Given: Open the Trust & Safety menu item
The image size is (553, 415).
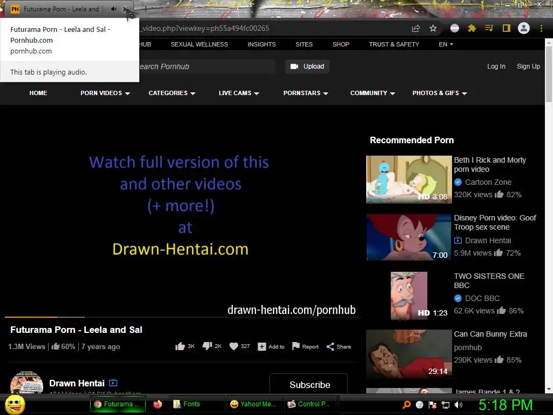Looking at the screenshot, I should [394, 44].
